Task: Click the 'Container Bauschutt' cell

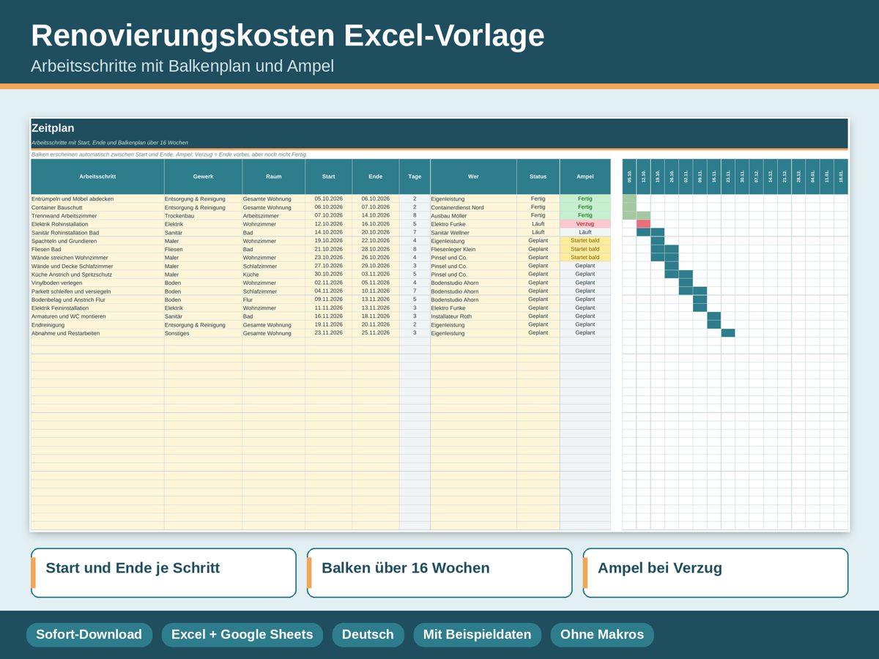Action: click(x=97, y=207)
